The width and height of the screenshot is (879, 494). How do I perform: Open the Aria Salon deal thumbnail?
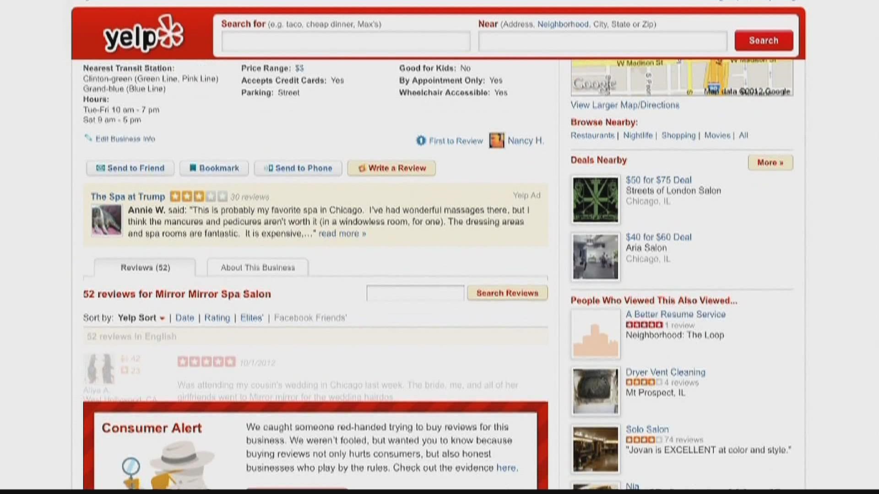[595, 257]
